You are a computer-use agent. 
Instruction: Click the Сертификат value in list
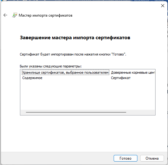(x=121, y=78)
